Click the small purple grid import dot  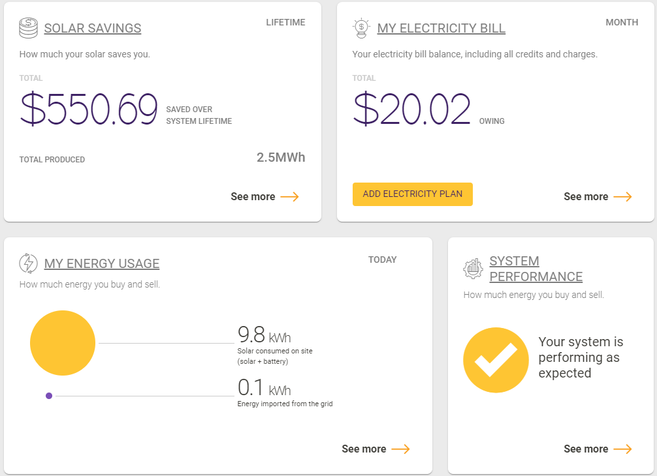pyautogui.click(x=49, y=396)
